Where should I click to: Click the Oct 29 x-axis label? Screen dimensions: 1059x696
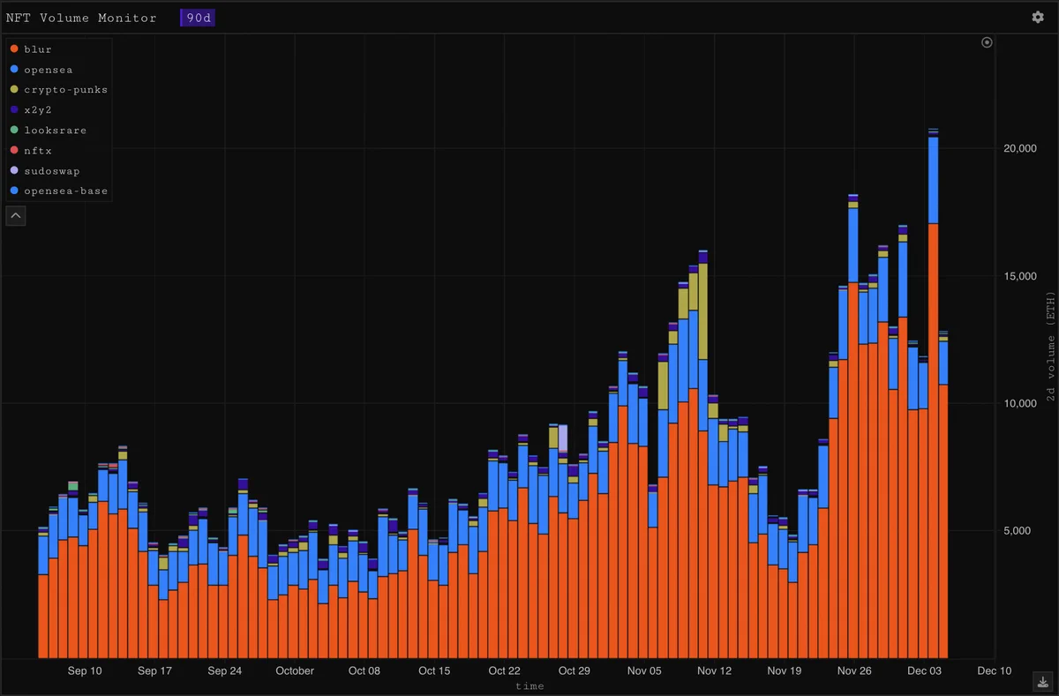point(574,671)
